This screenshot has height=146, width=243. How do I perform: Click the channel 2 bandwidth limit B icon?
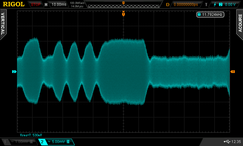tap(68, 142)
